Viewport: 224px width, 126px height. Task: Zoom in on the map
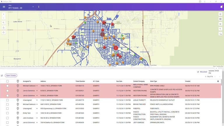tap(3, 14)
